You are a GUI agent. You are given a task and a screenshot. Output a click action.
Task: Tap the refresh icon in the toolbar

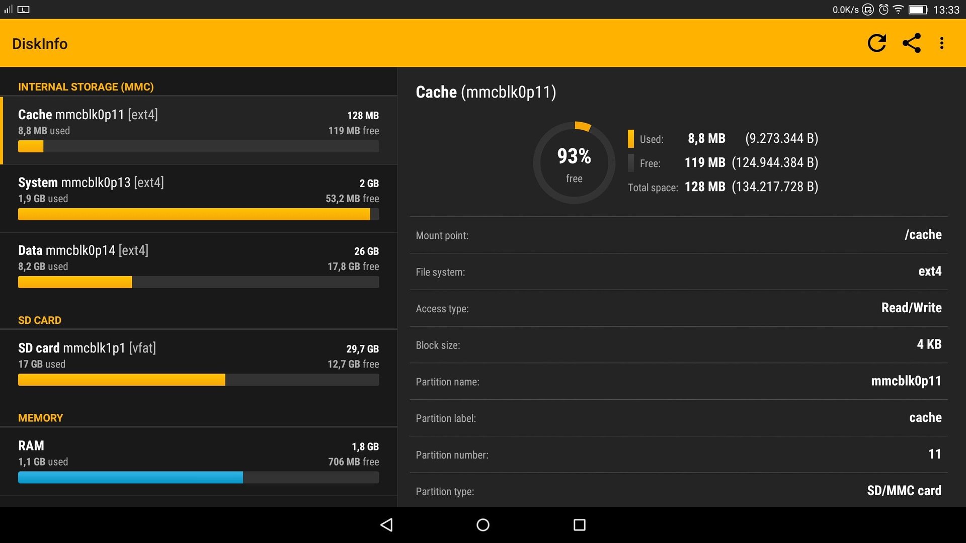(876, 43)
